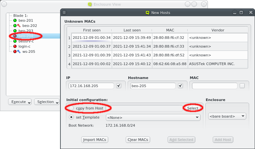The width and height of the screenshot is (255, 149).
Task: Click the copy from Host text field
Action: coord(144,108)
